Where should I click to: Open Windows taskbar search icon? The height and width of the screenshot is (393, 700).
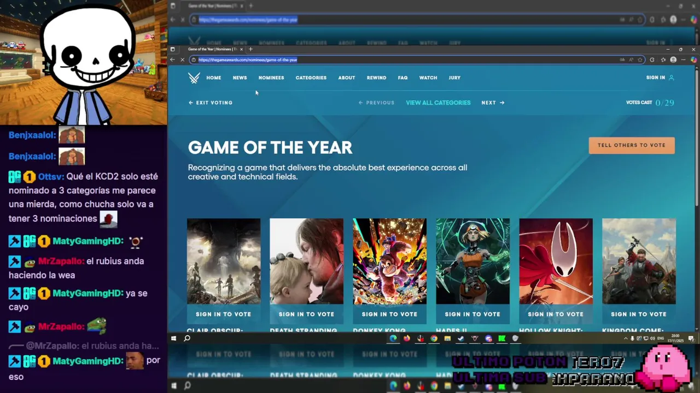point(187,338)
